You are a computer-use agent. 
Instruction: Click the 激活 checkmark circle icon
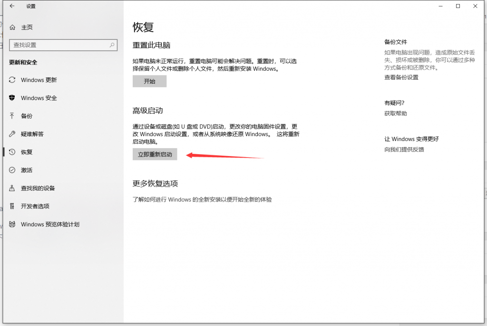click(12, 170)
